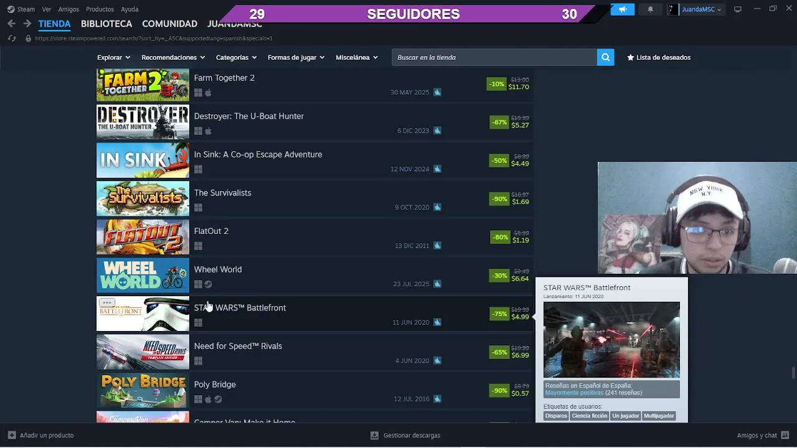Click the Apple platform icon under Destroyer: The U-Boat Hunter
The height and width of the screenshot is (448, 797).
pyautogui.click(x=208, y=131)
